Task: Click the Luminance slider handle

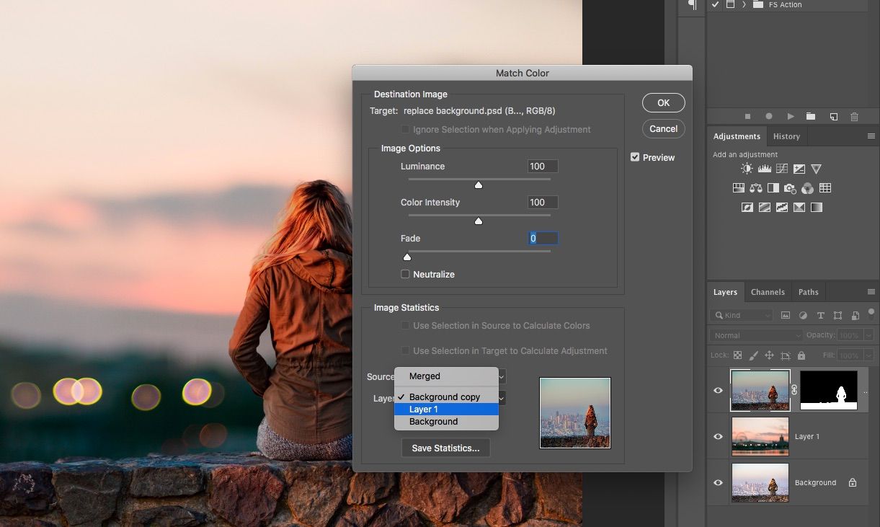Action: [x=479, y=185]
